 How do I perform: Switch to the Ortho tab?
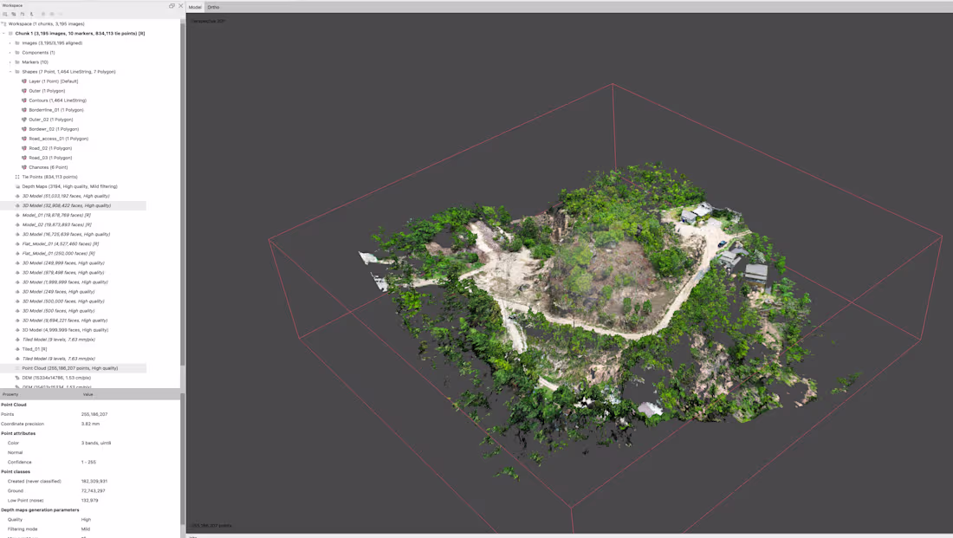pyautogui.click(x=213, y=7)
